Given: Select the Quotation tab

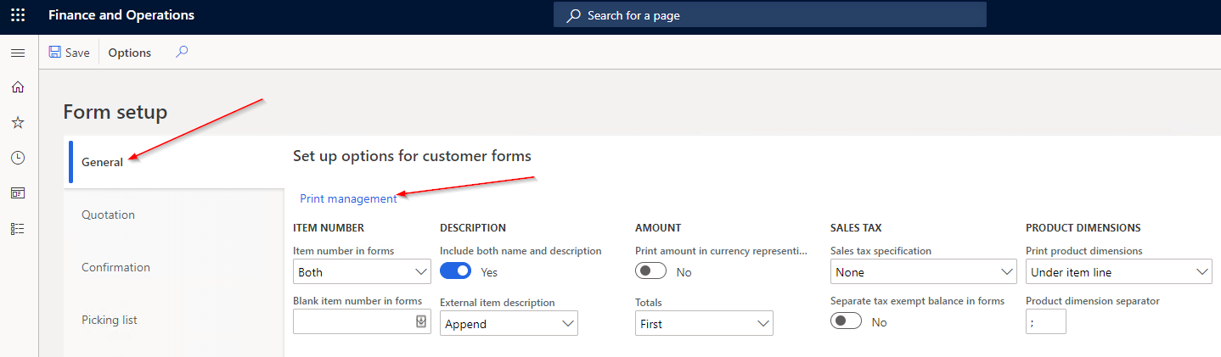Looking at the screenshot, I should pos(174,215).
